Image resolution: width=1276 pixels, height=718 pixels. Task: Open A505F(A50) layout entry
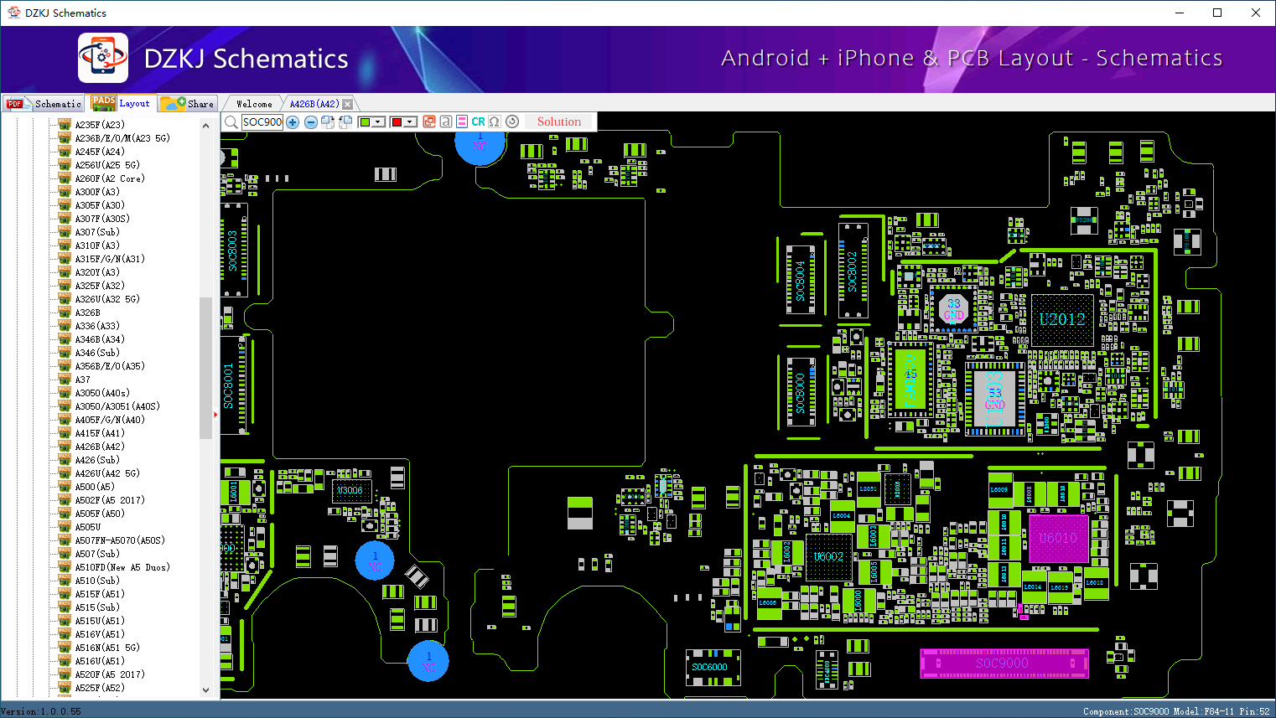click(100, 514)
